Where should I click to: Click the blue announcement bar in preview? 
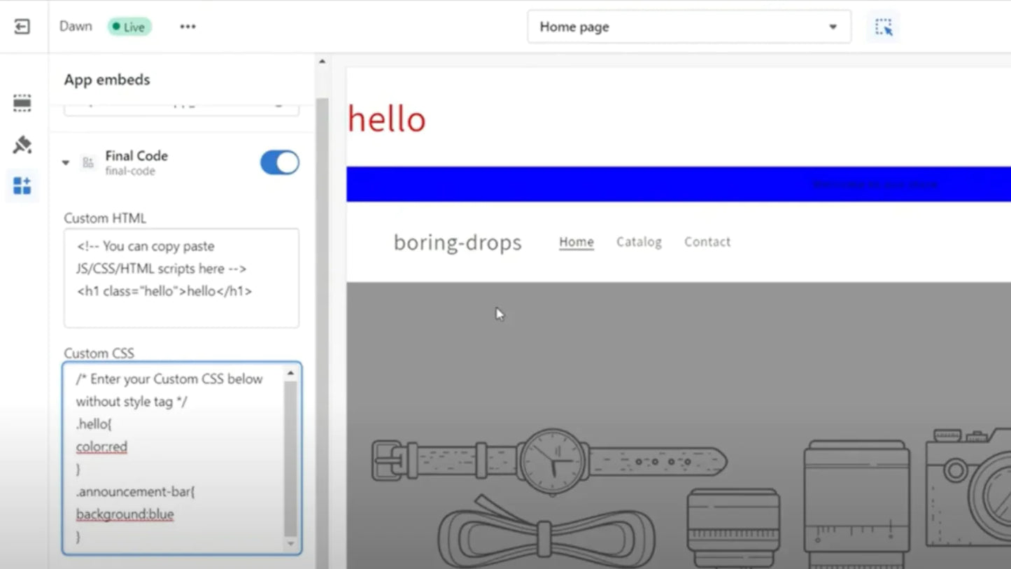pyautogui.click(x=677, y=184)
